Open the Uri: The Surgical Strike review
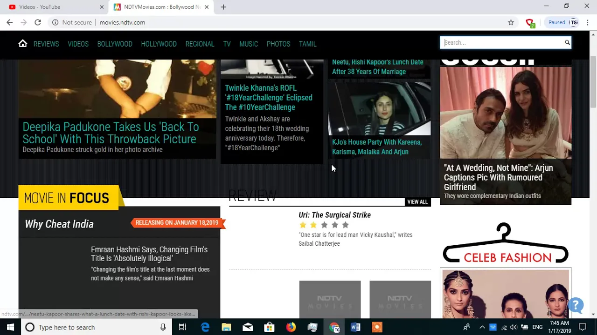The width and height of the screenshot is (597, 335). coord(335,215)
